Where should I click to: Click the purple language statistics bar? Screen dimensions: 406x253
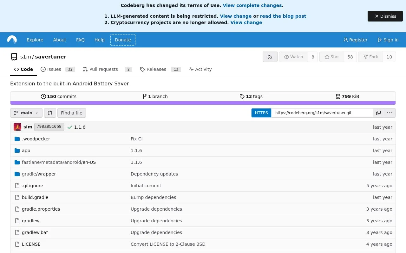click(203, 103)
